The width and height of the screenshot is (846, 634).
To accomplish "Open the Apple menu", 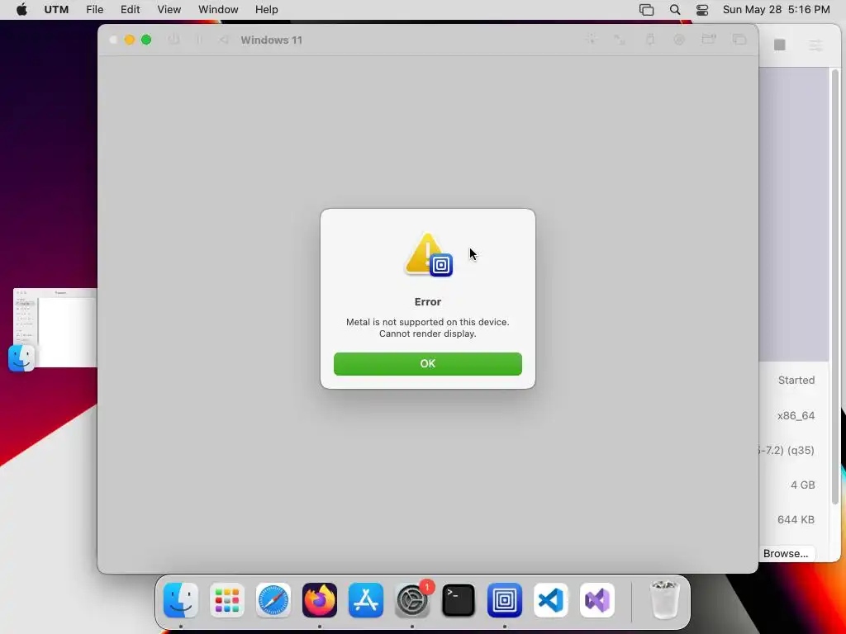I will coord(21,10).
